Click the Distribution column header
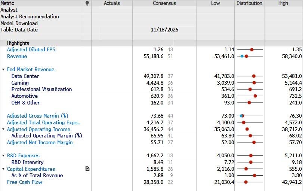The image size is (303, 191). [249, 3]
